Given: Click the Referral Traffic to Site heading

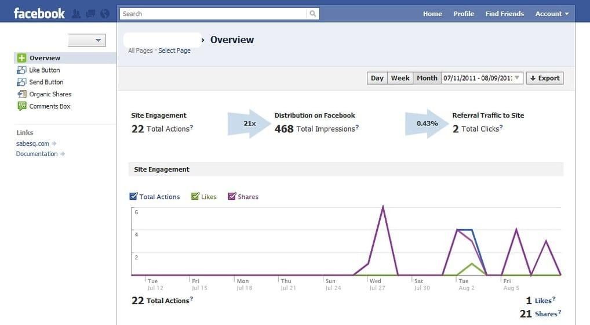Looking at the screenshot, I should (488, 115).
